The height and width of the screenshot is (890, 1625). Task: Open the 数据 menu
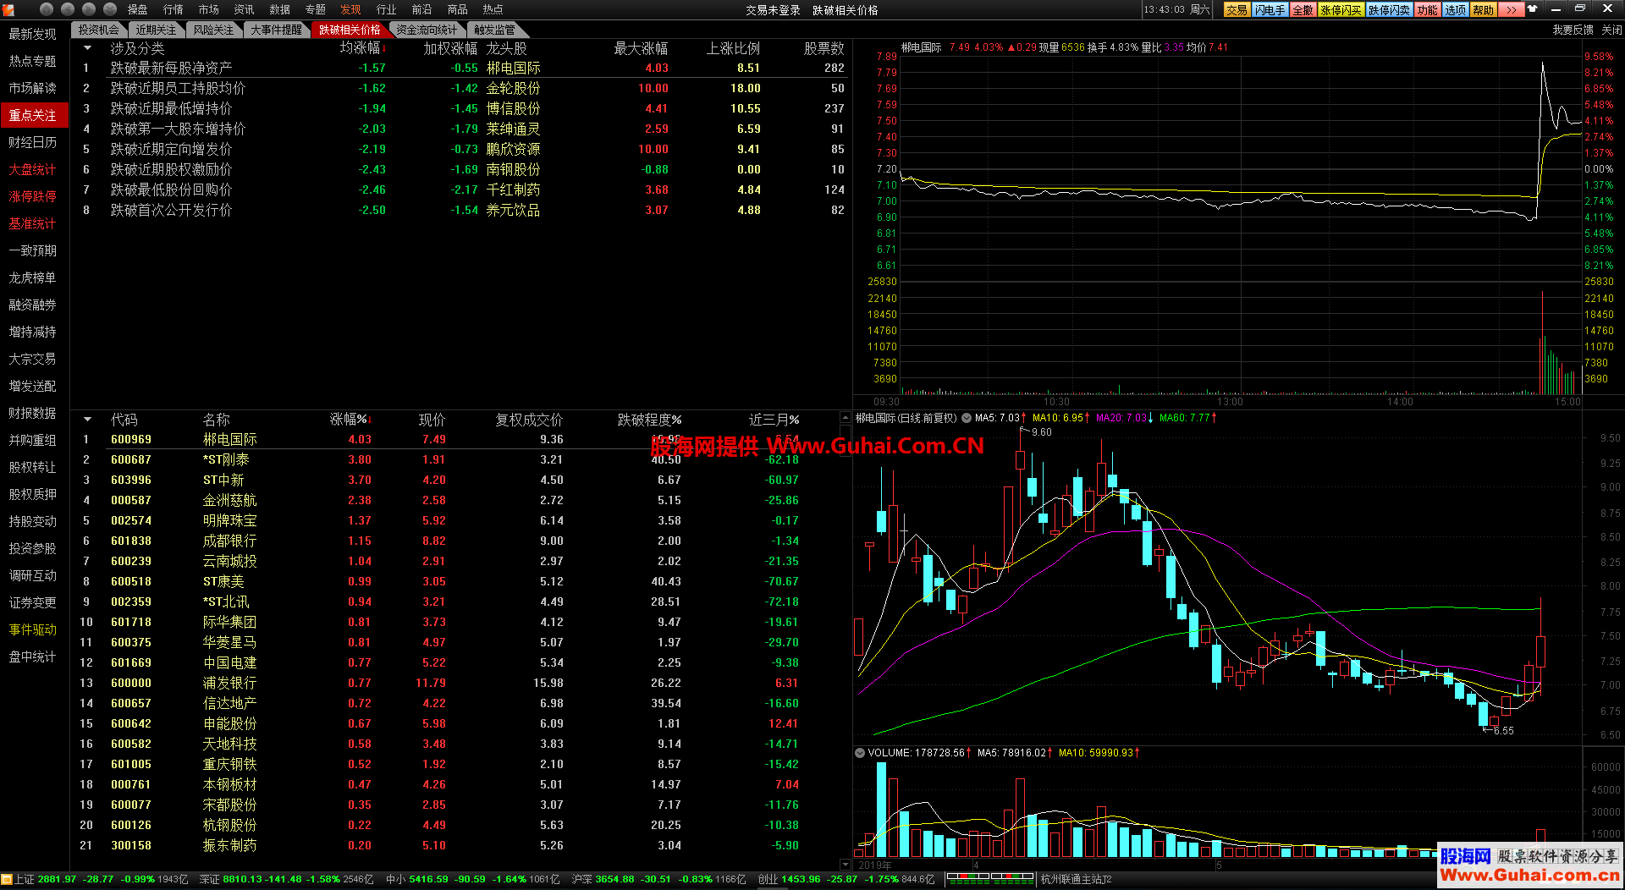pyautogui.click(x=279, y=9)
